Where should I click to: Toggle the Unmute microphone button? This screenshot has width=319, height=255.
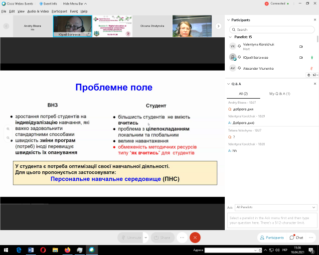pos(131,238)
